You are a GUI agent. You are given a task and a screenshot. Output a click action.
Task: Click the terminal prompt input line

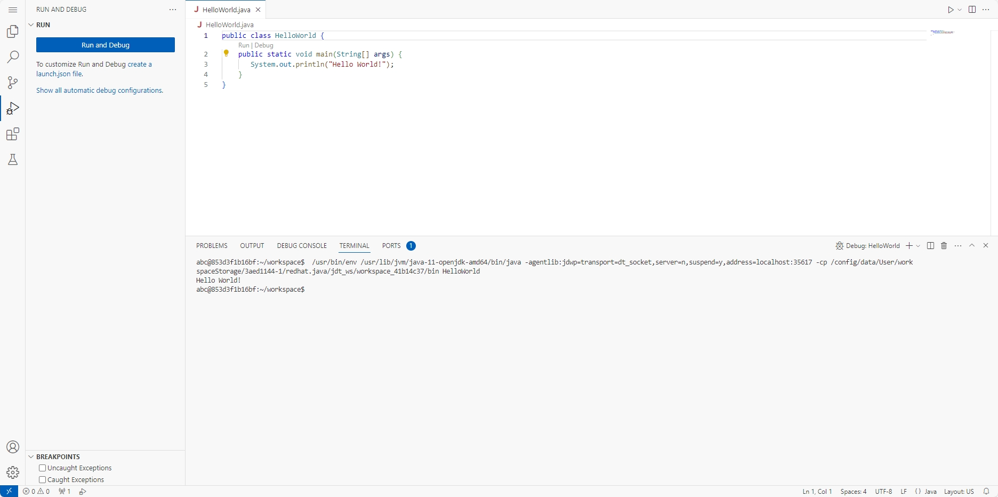251,290
